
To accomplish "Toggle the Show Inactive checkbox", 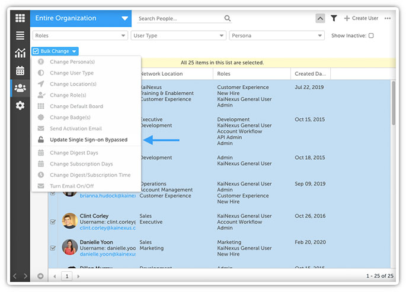I will pos(371,35).
